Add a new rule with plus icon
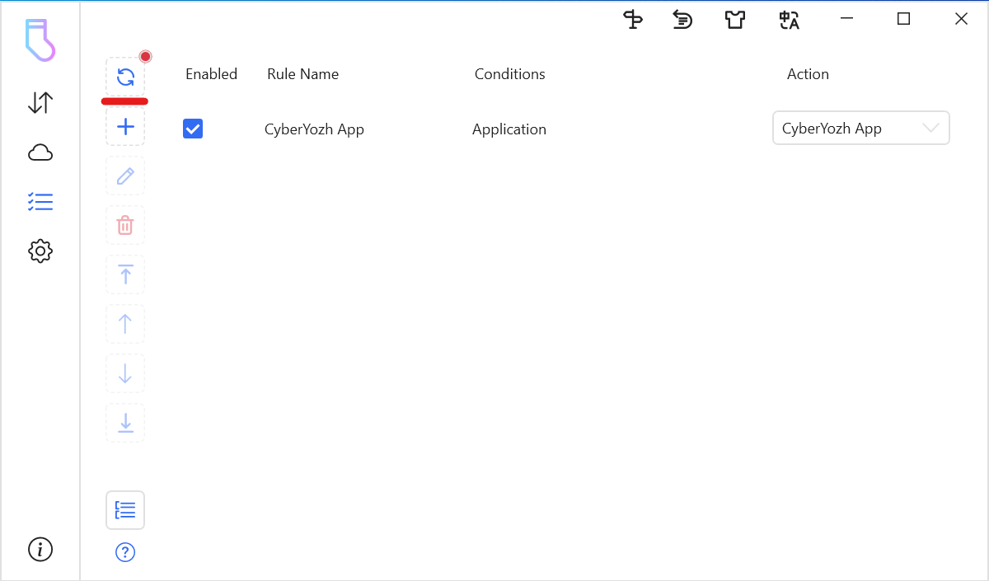 click(125, 127)
